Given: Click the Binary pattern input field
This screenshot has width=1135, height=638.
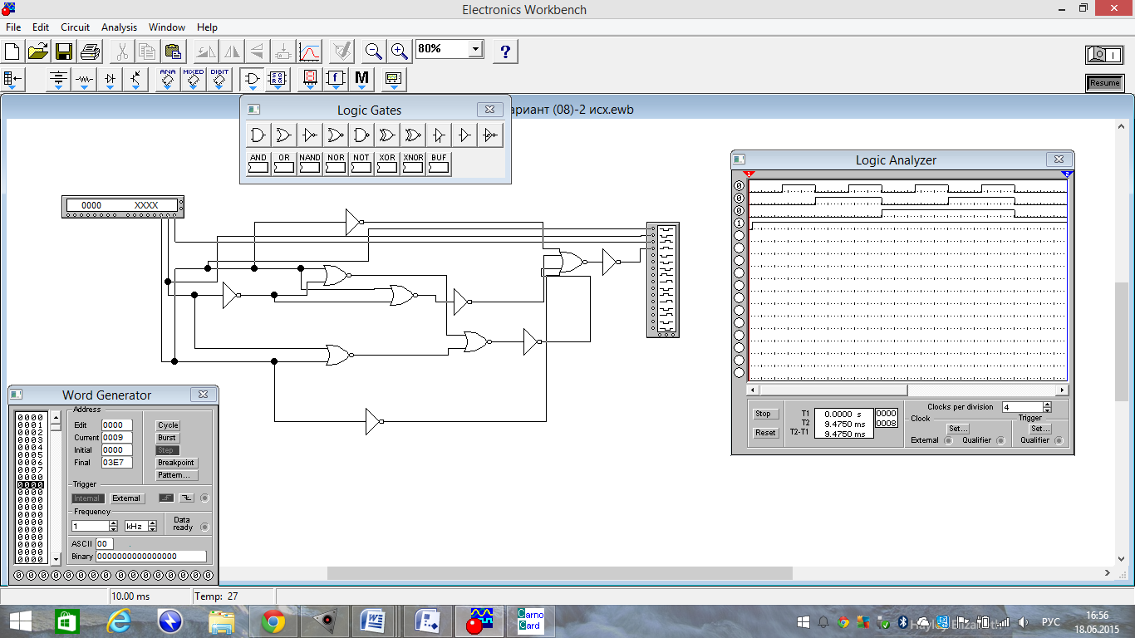Looking at the screenshot, I should (151, 557).
